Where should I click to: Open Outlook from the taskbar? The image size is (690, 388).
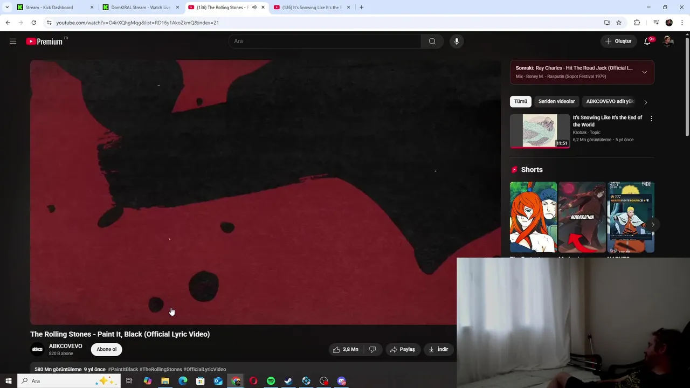(218, 381)
